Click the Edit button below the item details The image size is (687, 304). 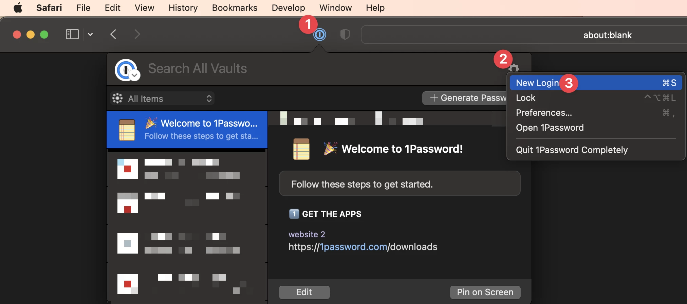click(x=304, y=292)
